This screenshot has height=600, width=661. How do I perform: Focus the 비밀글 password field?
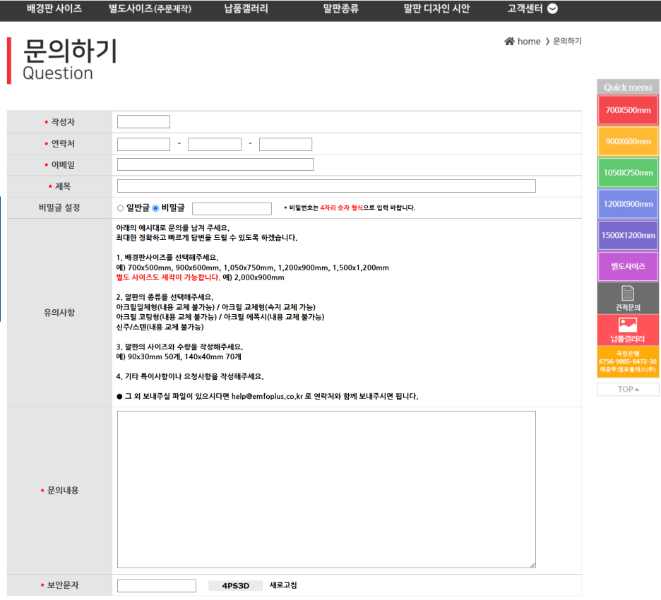click(x=232, y=208)
